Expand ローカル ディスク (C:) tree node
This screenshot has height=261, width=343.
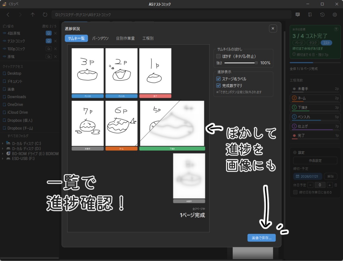pyautogui.click(x=3, y=144)
